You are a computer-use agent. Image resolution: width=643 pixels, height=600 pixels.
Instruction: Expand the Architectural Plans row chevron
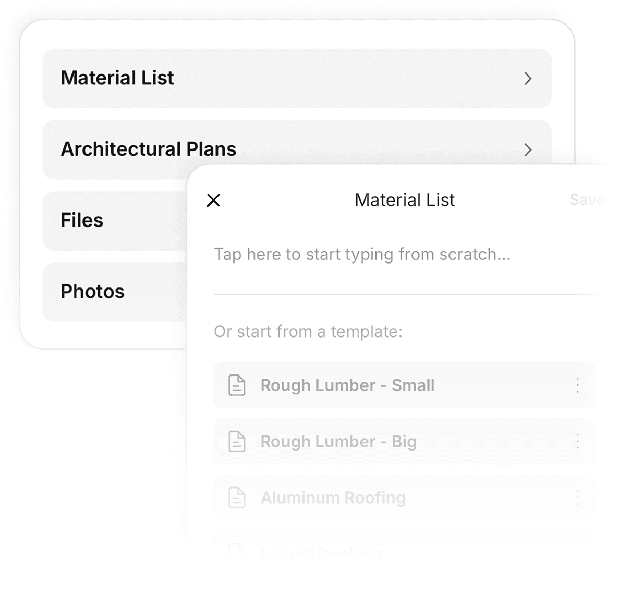click(x=528, y=150)
